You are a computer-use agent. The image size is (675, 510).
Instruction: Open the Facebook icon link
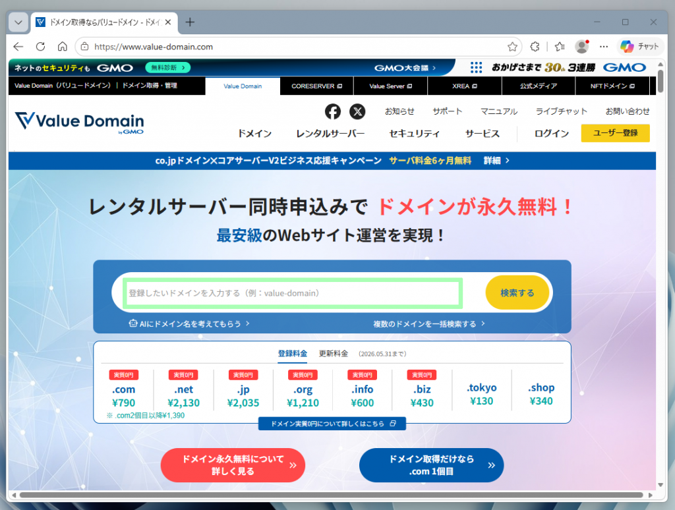[332, 111]
